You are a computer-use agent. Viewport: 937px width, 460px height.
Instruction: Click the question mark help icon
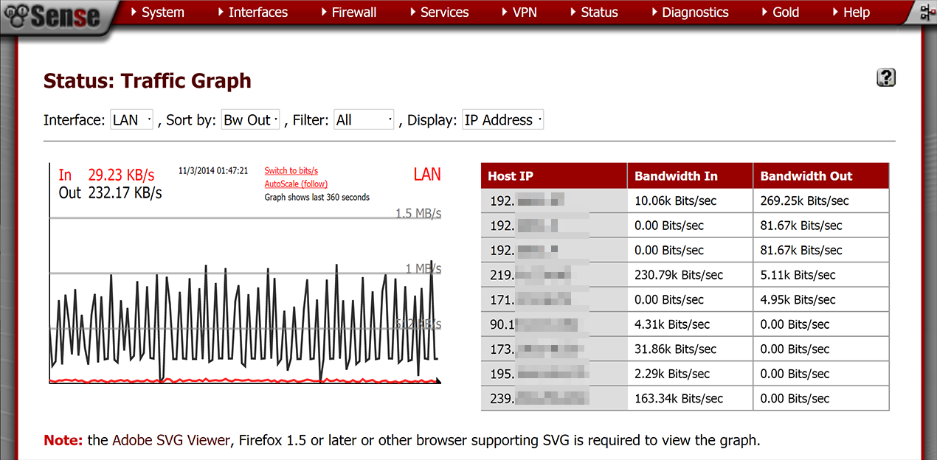[886, 77]
